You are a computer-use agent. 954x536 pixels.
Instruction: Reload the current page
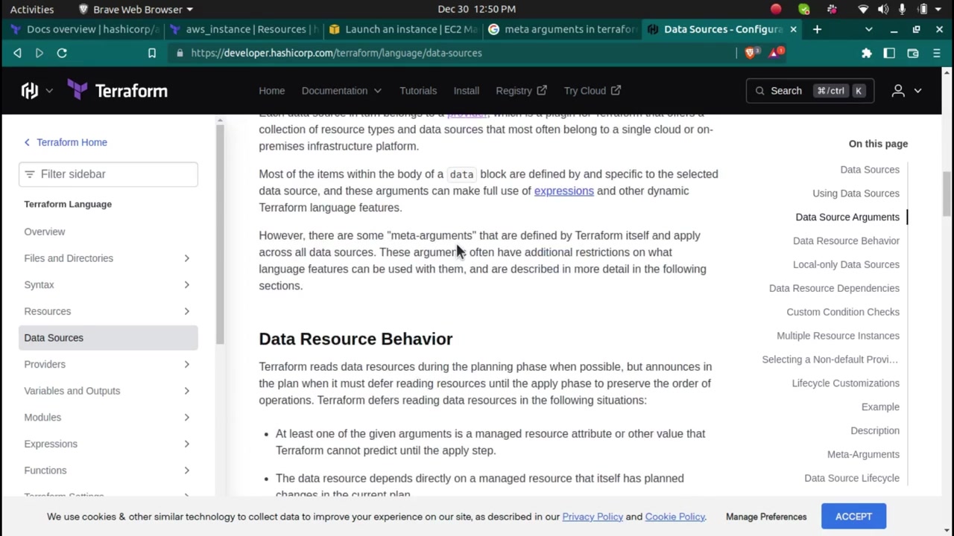62,53
